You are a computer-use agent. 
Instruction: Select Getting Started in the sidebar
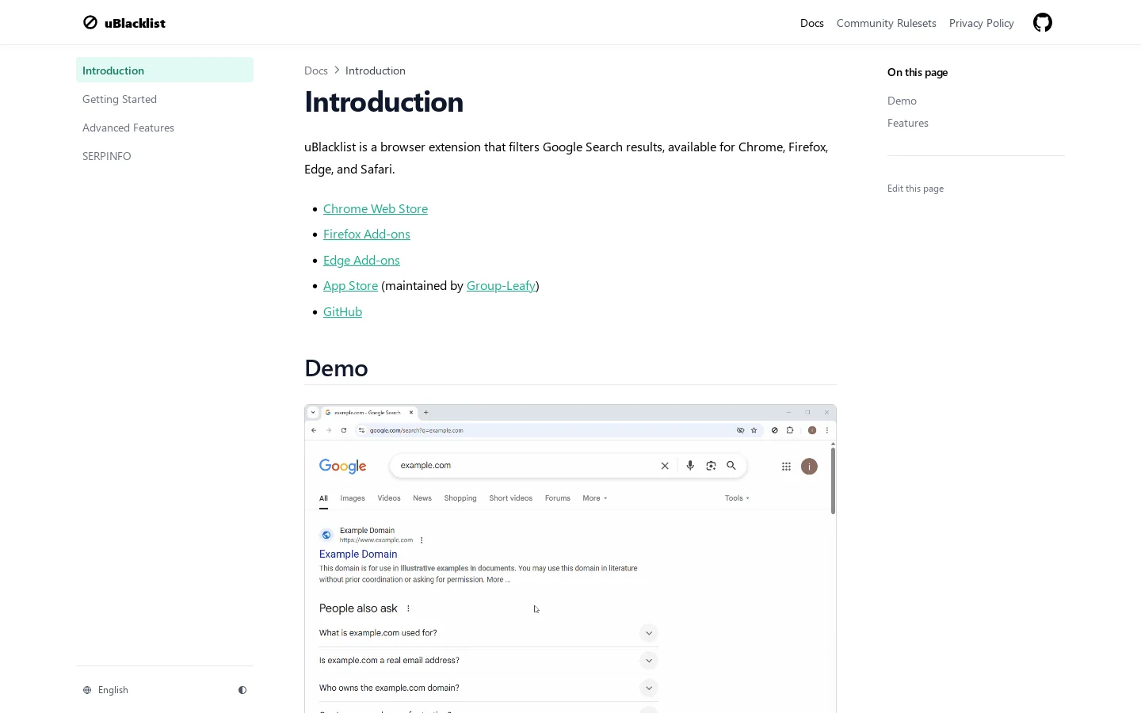tap(120, 99)
